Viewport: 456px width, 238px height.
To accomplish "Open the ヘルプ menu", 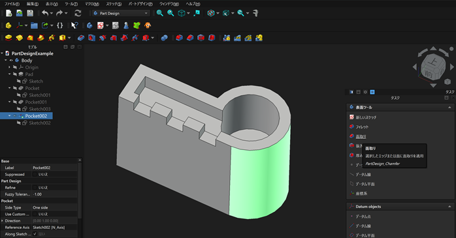I will click(193, 4).
